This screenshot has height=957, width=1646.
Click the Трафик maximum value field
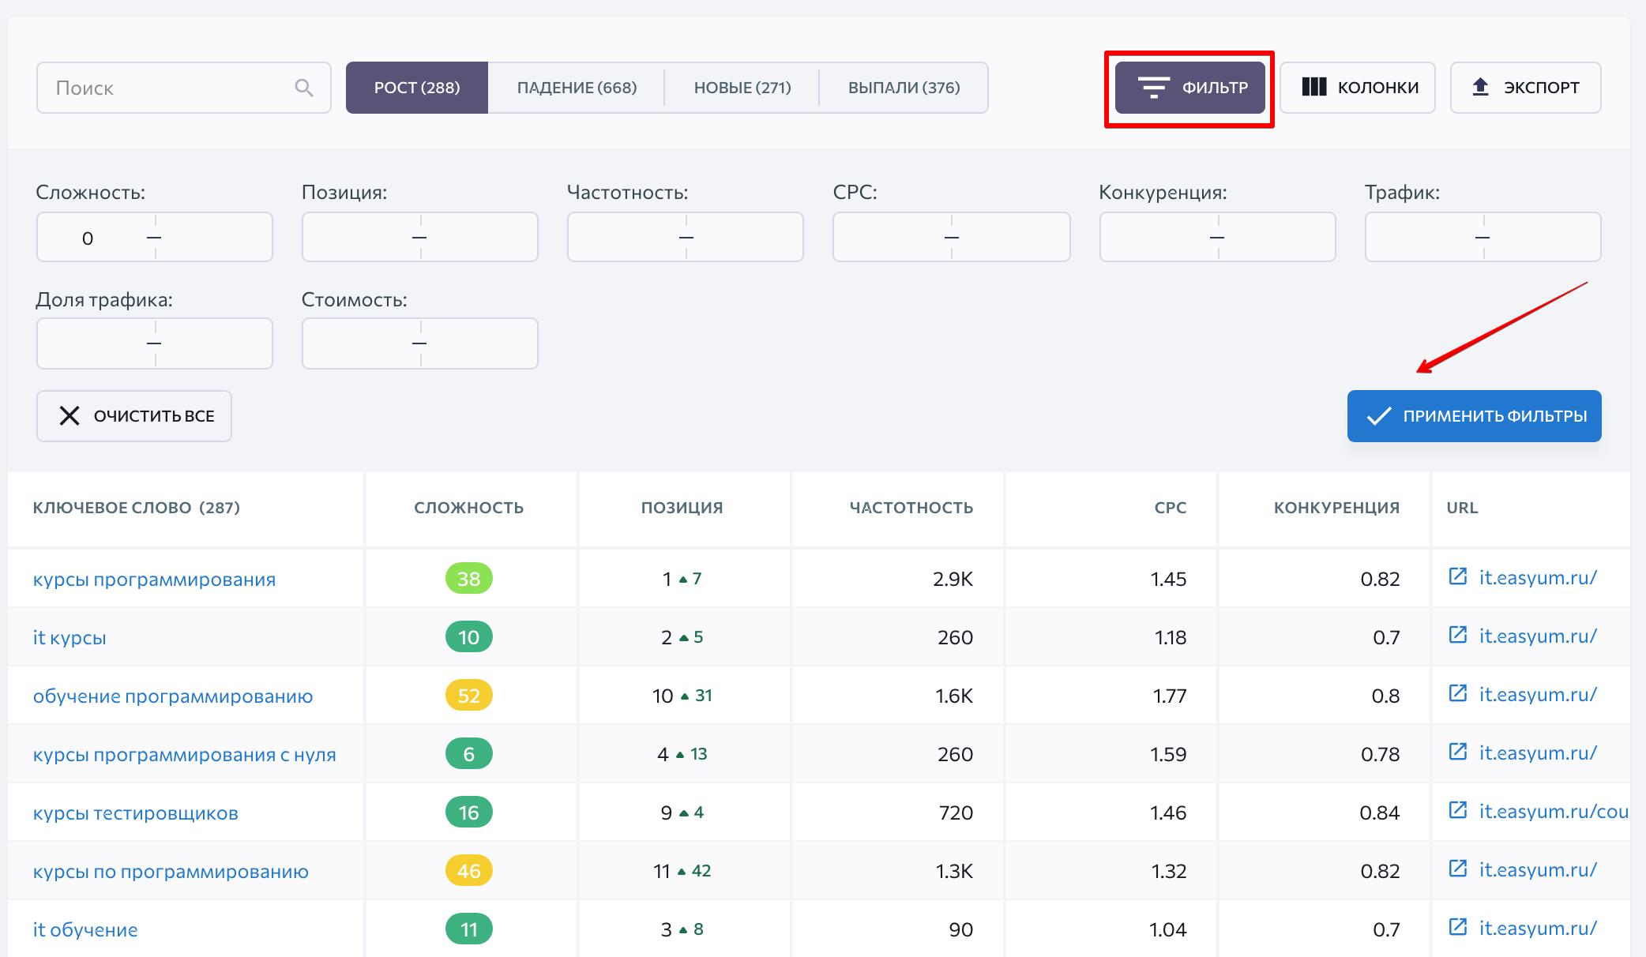1545,238
